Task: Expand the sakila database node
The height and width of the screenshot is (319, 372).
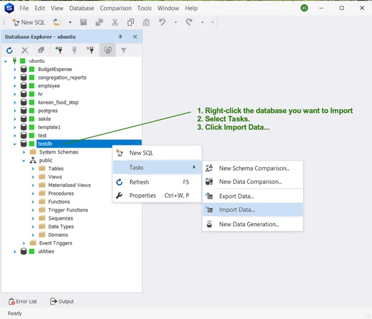Action: pos(15,119)
